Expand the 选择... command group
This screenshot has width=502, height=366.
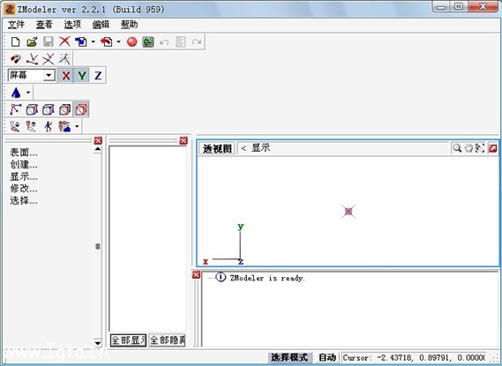coord(24,200)
